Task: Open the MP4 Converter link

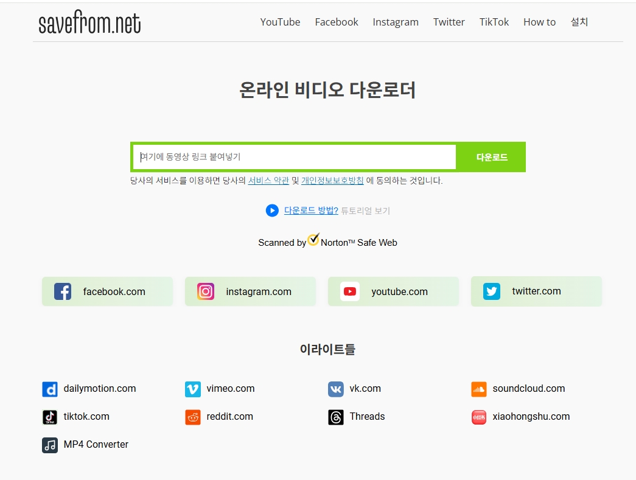Action: pos(96,444)
